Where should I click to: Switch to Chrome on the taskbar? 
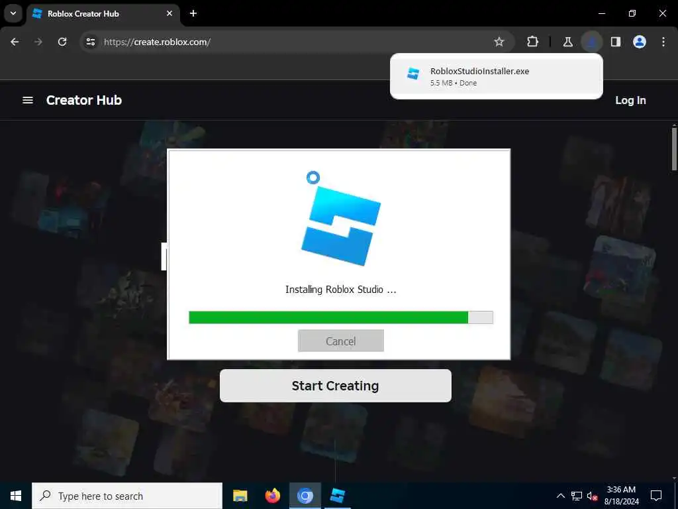(305, 496)
